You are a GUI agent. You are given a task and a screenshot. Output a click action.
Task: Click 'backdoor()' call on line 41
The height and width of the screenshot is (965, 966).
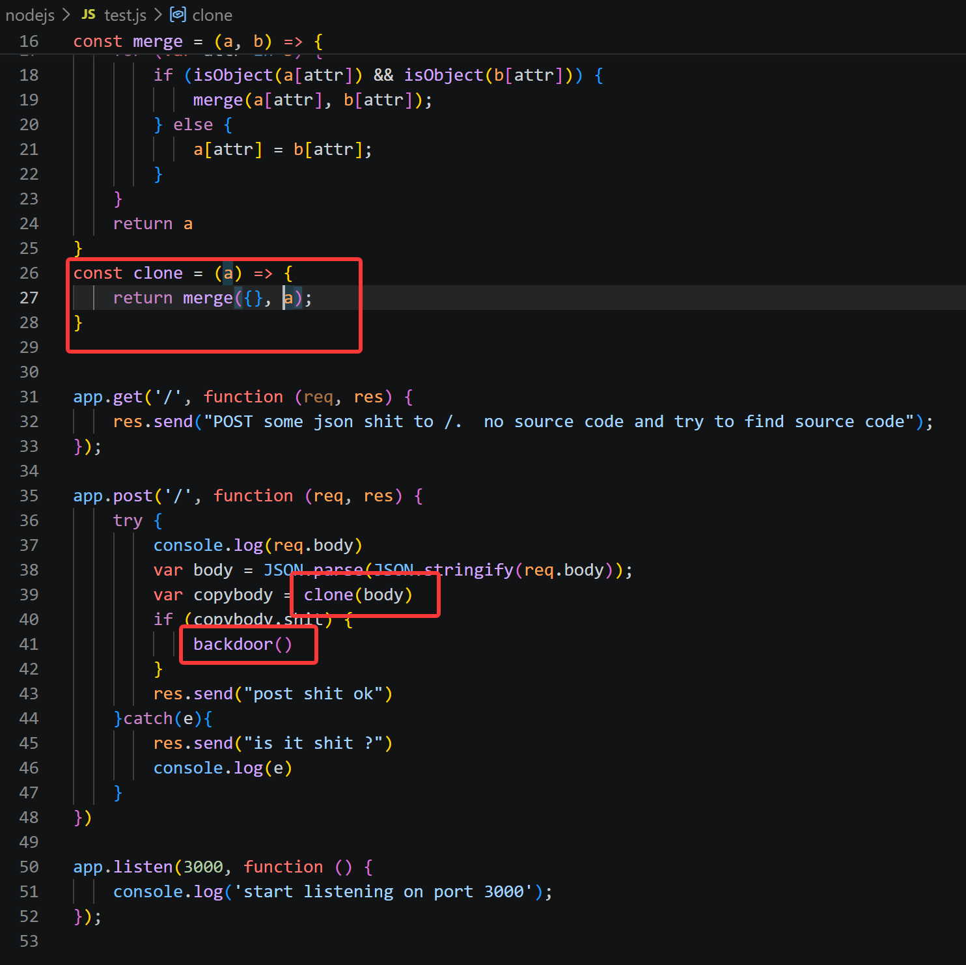tap(243, 644)
